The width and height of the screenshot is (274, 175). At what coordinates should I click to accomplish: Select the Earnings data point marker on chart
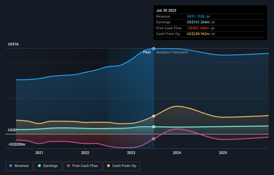(x=154, y=127)
